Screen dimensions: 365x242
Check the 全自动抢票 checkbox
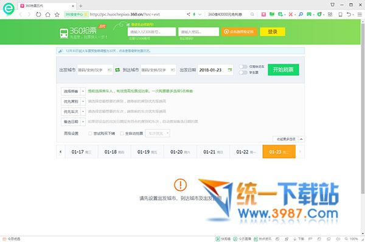click(122, 133)
